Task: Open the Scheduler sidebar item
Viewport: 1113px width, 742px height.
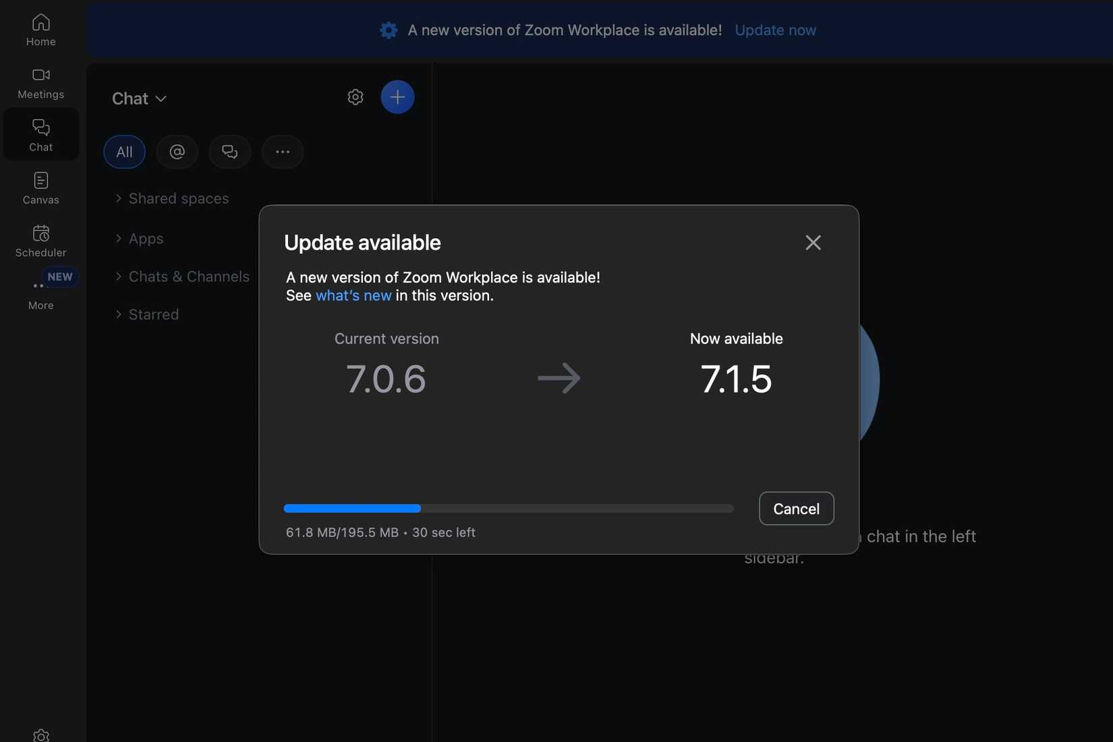Action: click(x=40, y=241)
